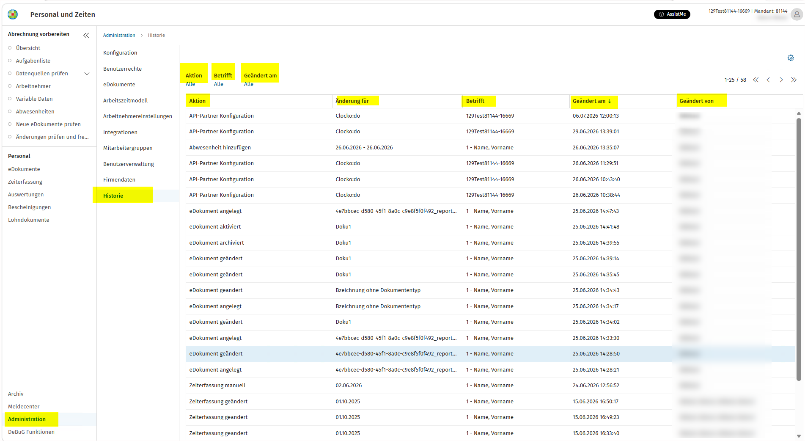This screenshot has height=441, width=805.
Task: Collapse the sidebar with double chevron
Action: pyautogui.click(x=86, y=35)
